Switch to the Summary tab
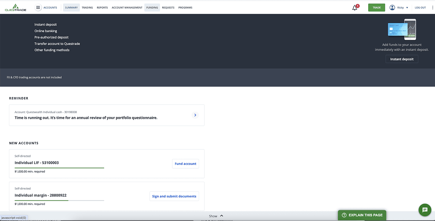 click(71, 8)
